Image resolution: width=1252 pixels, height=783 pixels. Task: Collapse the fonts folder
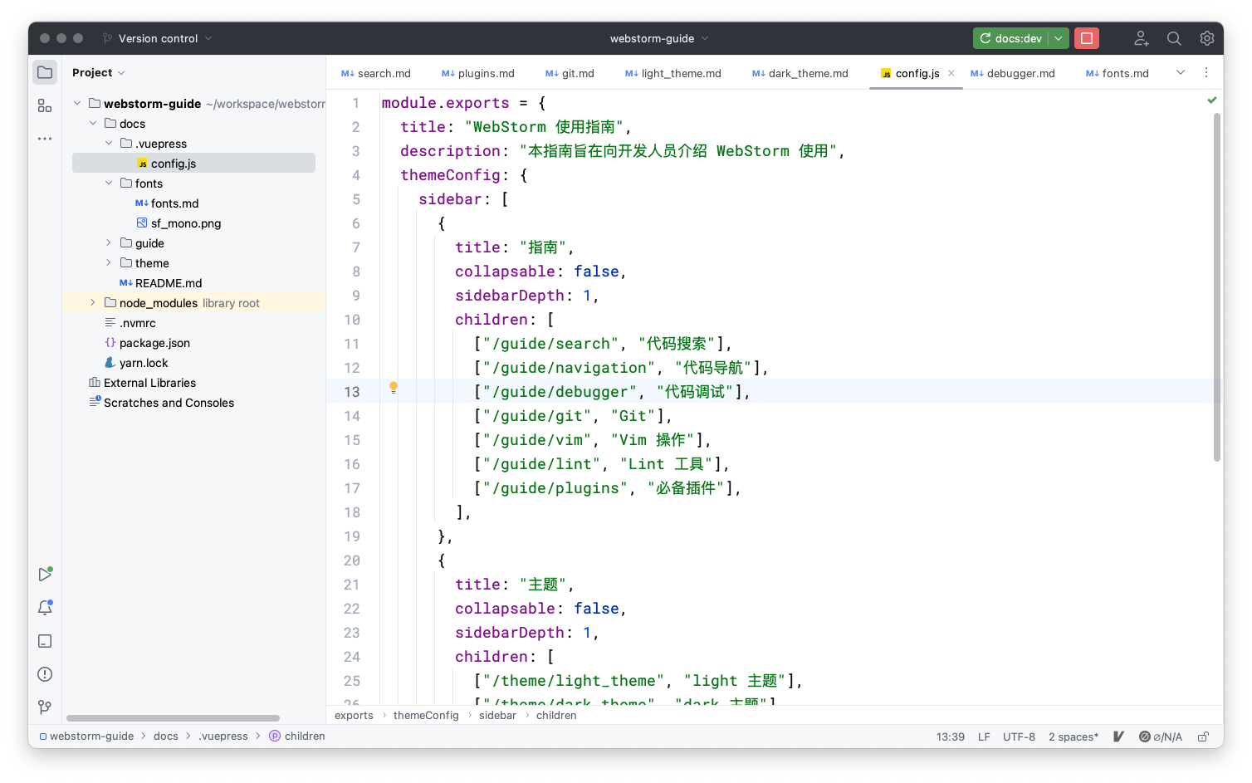[x=109, y=184]
